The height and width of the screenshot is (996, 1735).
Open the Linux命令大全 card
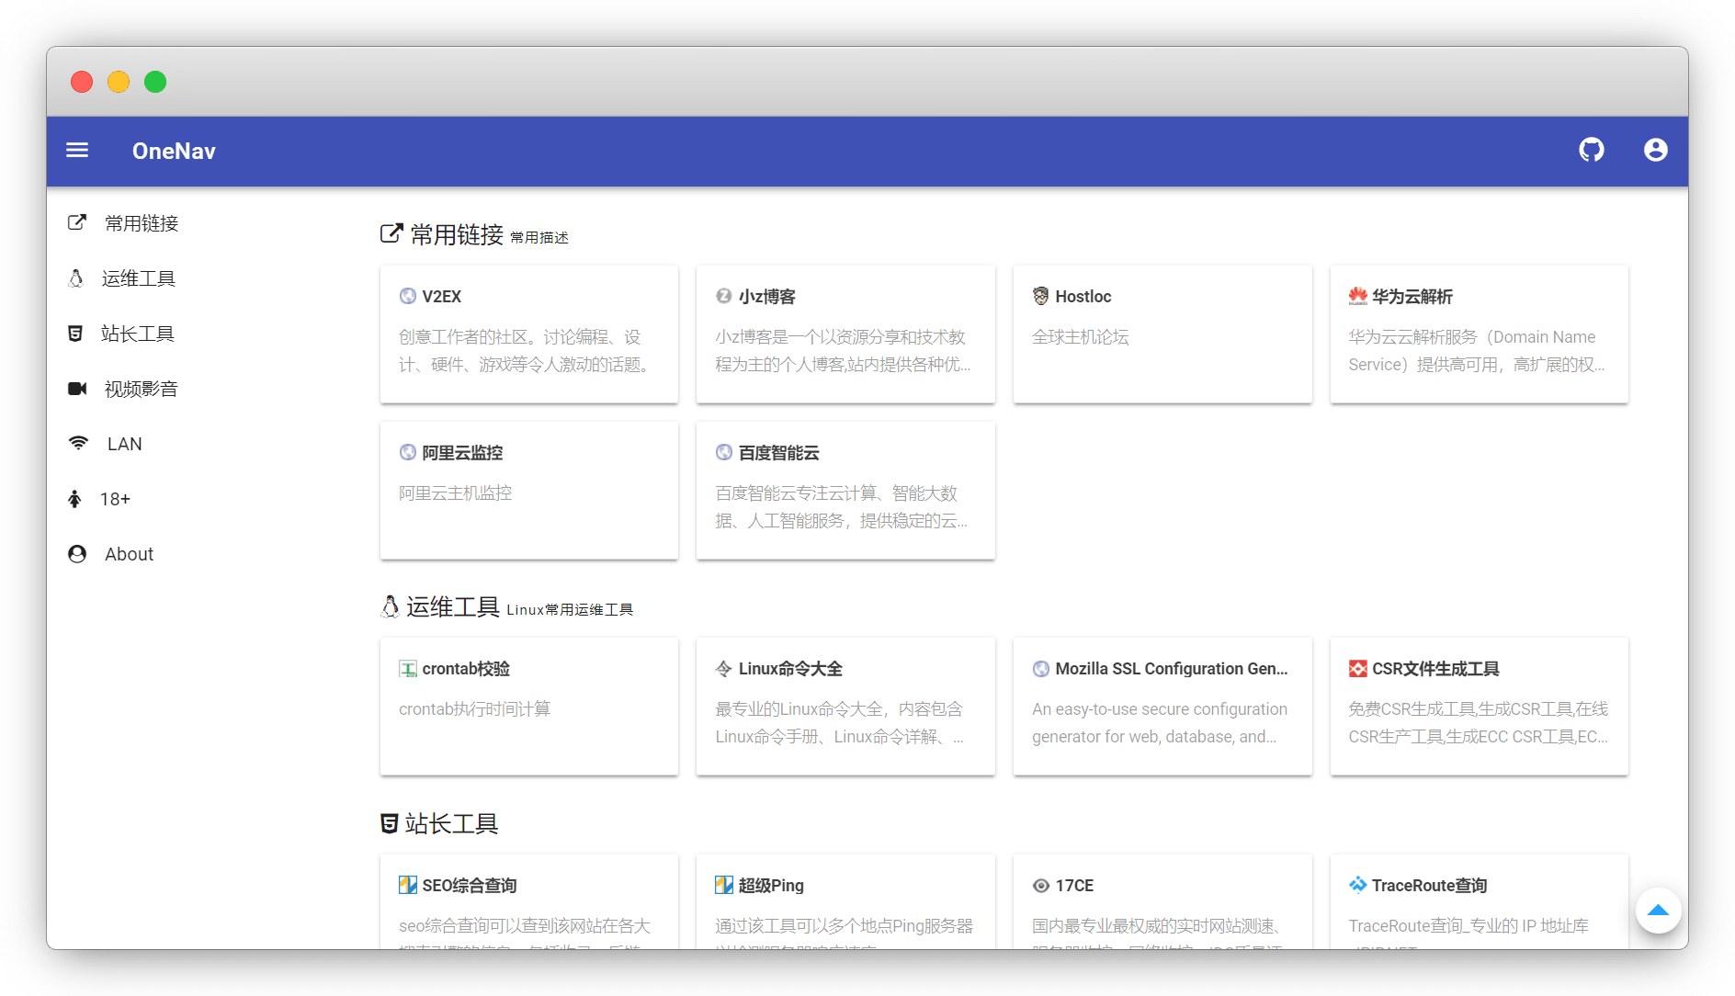(x=845, y=706)
